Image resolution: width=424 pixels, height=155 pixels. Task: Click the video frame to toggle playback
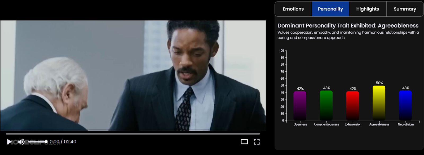coord(133,76)
